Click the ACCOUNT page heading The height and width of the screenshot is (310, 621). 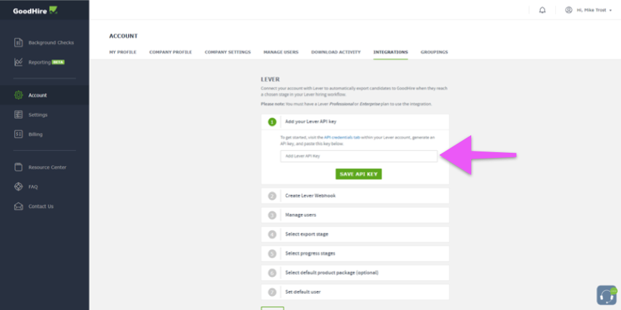click(x=124, y=36)
